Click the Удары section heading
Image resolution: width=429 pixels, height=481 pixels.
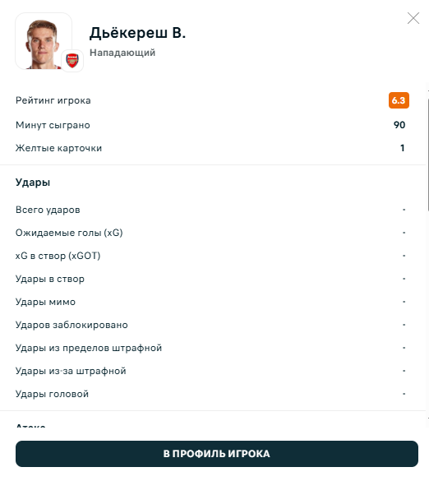point(33,183)
